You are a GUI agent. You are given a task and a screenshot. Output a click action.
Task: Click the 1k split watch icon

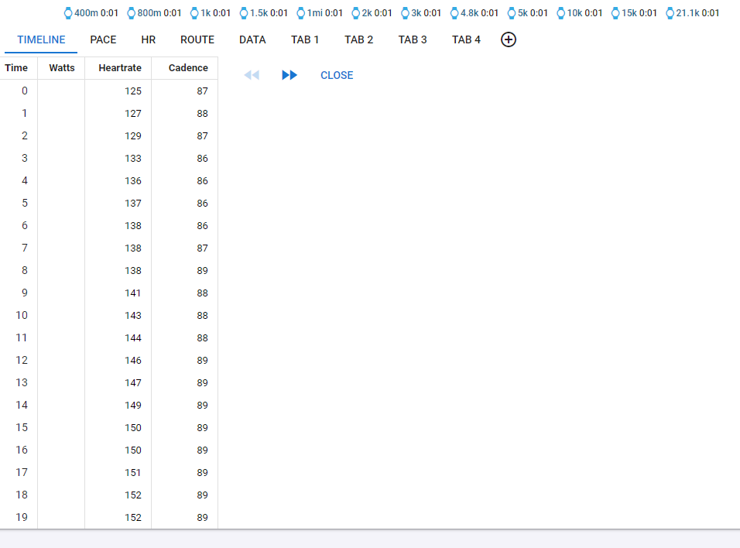pyautogui.click(x=194, y=13)
